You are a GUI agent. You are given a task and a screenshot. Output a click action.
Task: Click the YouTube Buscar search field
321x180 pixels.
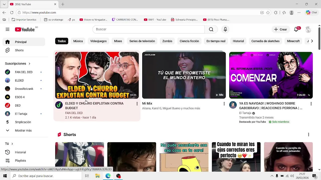click(148, 29)
